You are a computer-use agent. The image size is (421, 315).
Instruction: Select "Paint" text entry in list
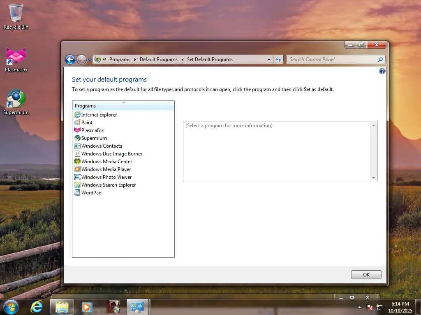point(87,122)
